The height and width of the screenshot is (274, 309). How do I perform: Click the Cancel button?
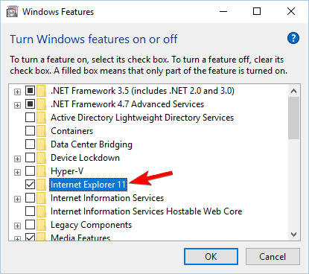[x=273, y=257]
